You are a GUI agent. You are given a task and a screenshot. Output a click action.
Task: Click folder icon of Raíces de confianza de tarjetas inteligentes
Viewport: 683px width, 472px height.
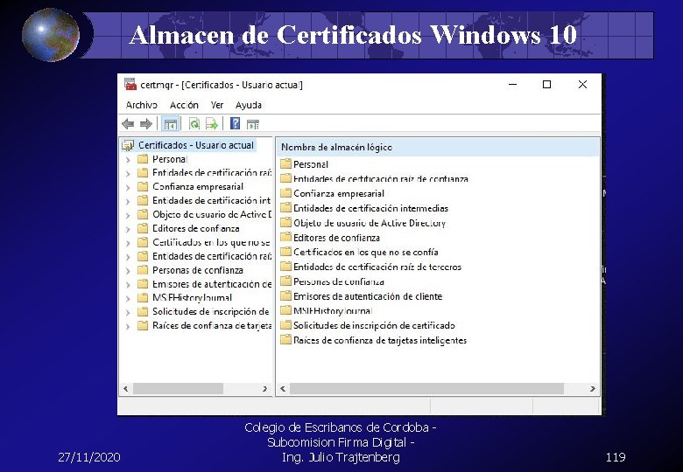pyautogui.click(x=285, y=340)
